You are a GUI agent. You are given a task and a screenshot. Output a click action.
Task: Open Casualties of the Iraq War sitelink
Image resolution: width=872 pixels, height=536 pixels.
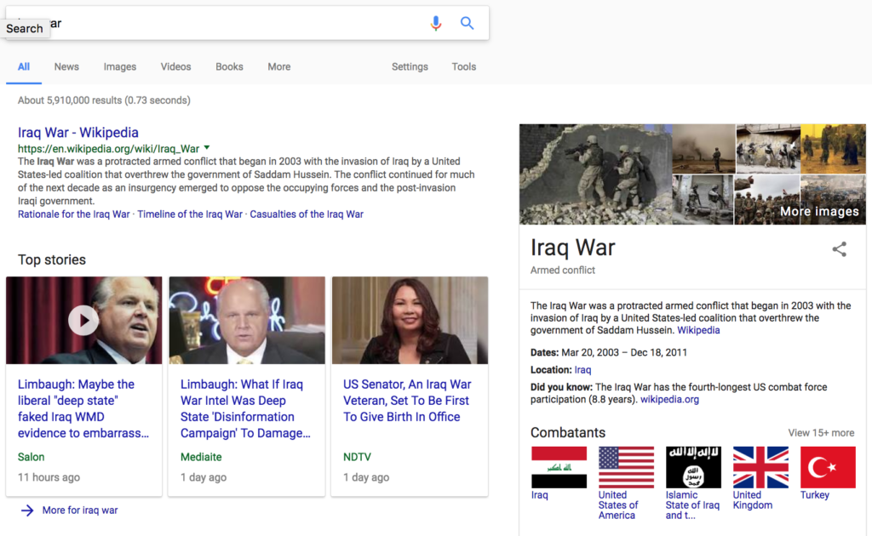pos(307,214)
